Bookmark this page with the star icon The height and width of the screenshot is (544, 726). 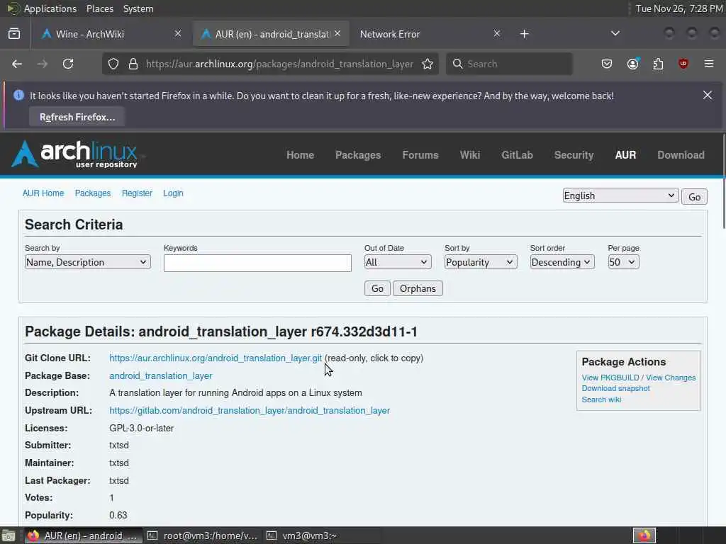[x=428, y=64]
